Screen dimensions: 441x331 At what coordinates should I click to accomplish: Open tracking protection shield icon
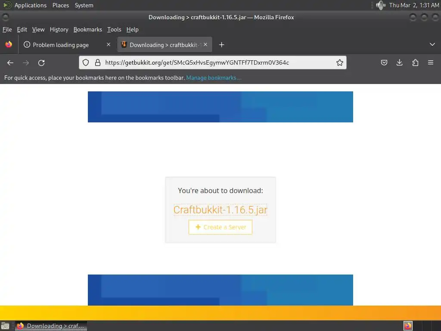86,62
